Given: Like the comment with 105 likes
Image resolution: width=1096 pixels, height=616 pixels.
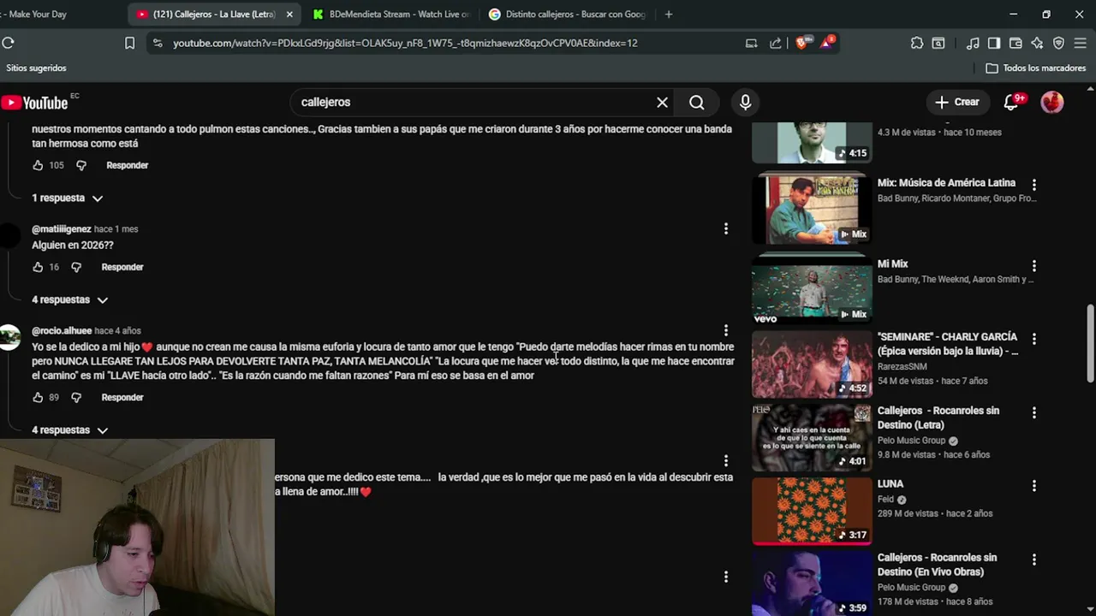Looking at the screenshot, I should coord(38,165).
